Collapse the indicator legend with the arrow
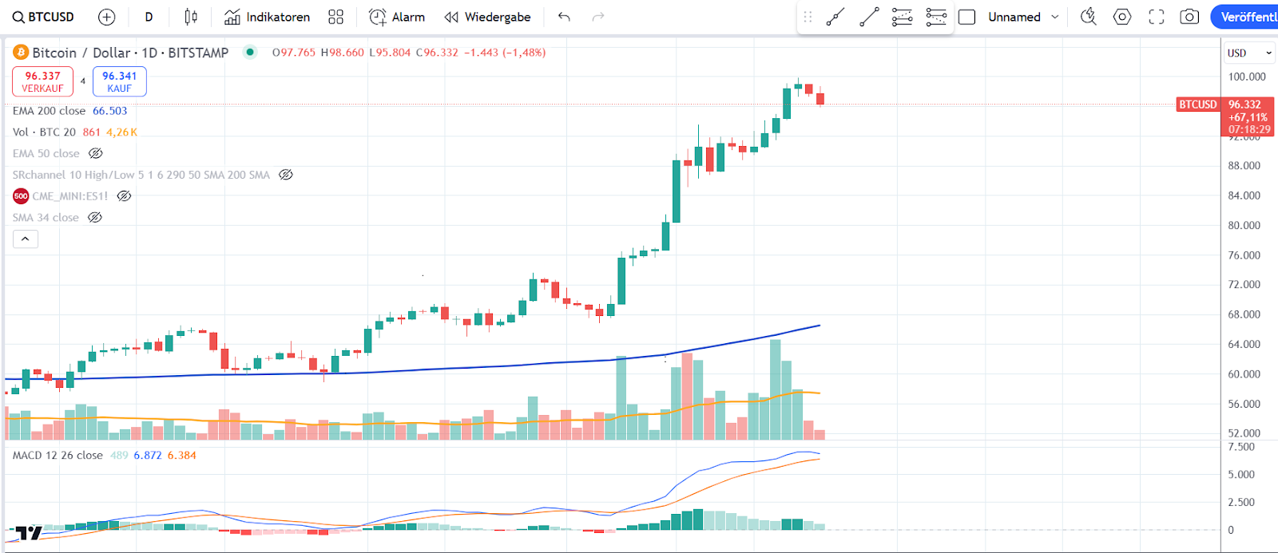The height and width of the screenshot is (553, 1278). point(26,239)
